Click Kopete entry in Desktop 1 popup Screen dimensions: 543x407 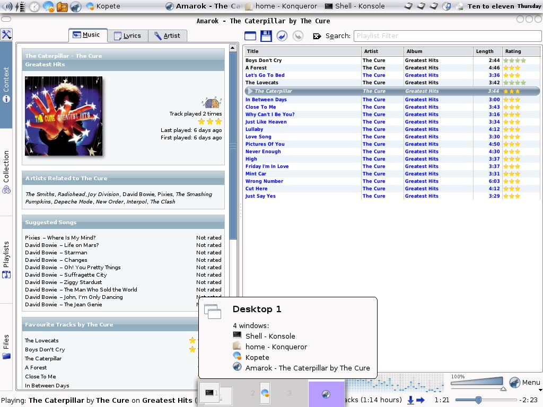coord(257,357)
